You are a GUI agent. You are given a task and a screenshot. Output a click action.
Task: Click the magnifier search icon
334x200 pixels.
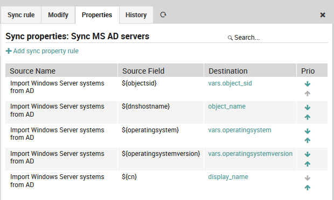click(230, 38)
